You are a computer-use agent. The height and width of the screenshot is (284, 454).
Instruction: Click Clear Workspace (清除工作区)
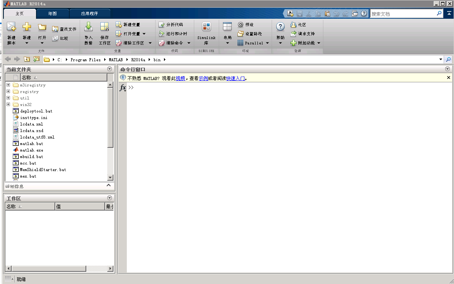pos(130,43)
